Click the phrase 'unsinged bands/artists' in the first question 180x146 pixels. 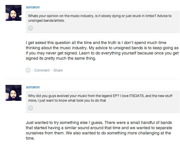(x=46, y=21)
